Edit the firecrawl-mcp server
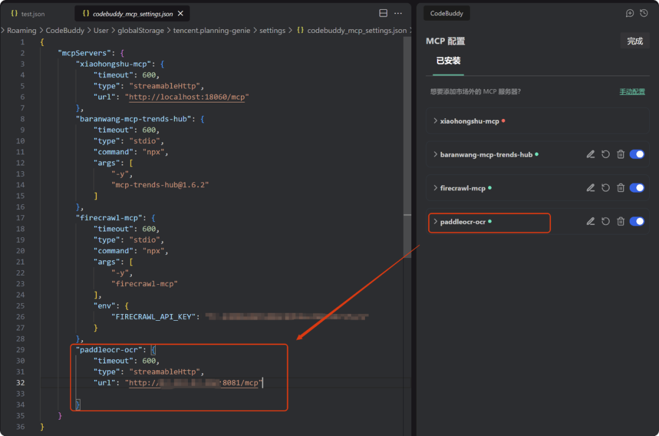This screenshot has width=659, height=436. click(x=591, y=188)
